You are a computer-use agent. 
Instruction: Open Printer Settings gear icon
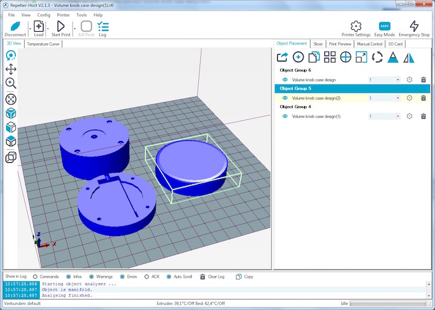pos(356,26)
